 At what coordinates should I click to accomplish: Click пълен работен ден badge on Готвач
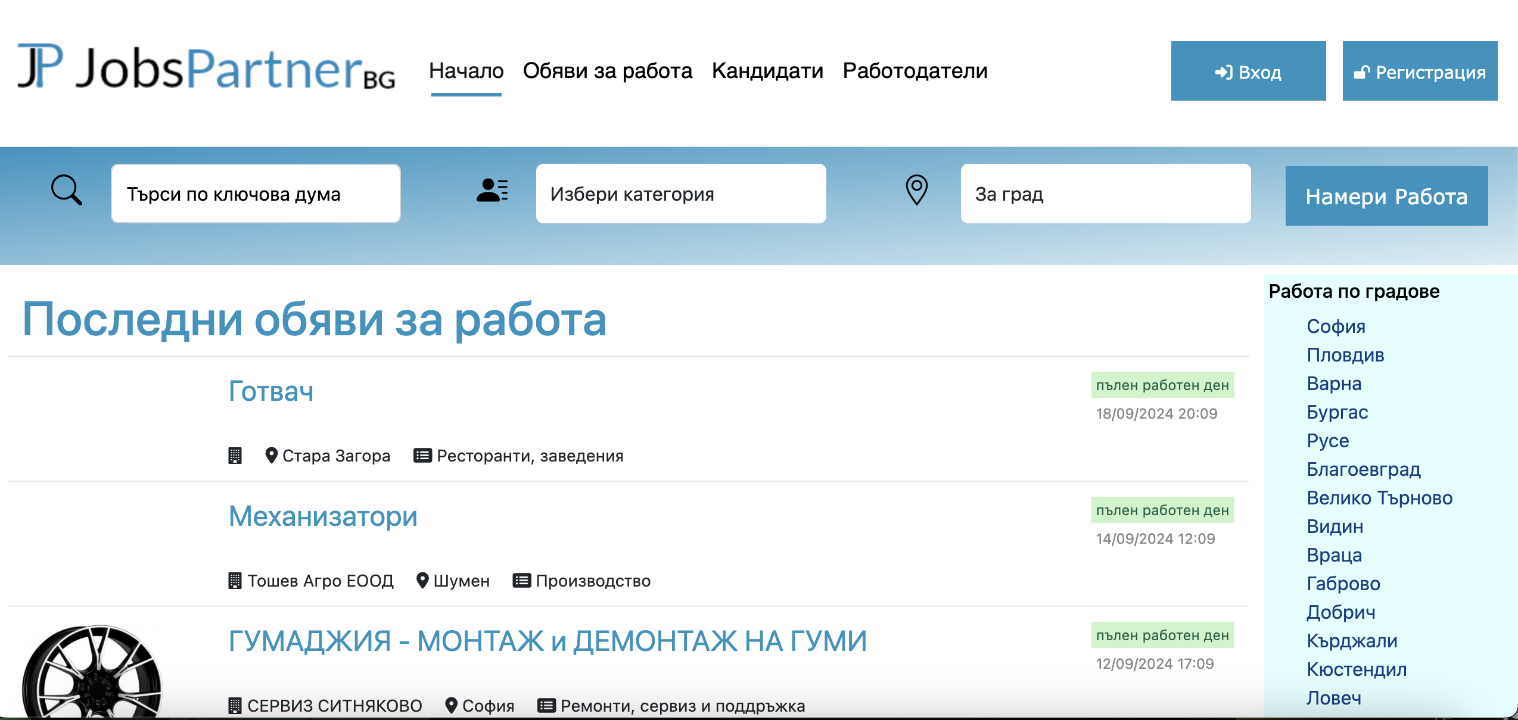tap(1163, 385)
